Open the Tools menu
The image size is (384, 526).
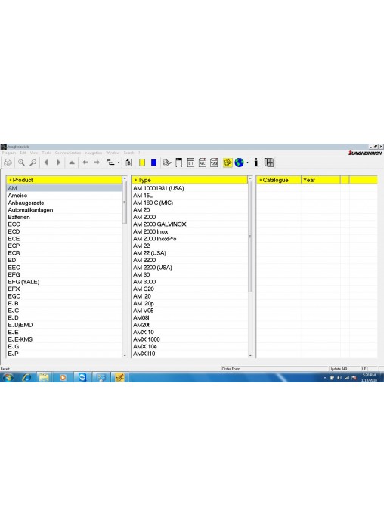[46, 153]
